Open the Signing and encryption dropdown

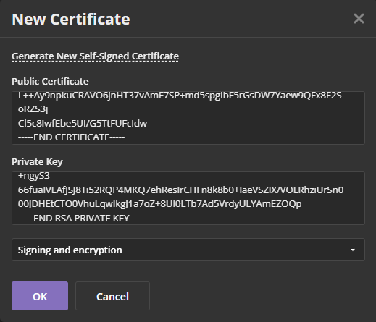tap(188, 250)
